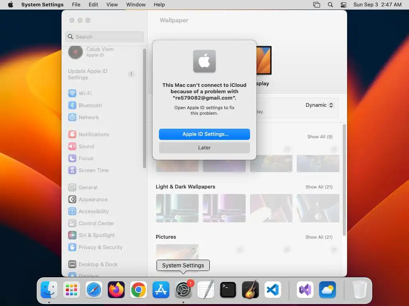409x306 pixels.
Task: Click the settings Search field
Action: pos(104,37)
